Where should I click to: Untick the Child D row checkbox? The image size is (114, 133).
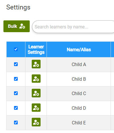pos(16,108)
